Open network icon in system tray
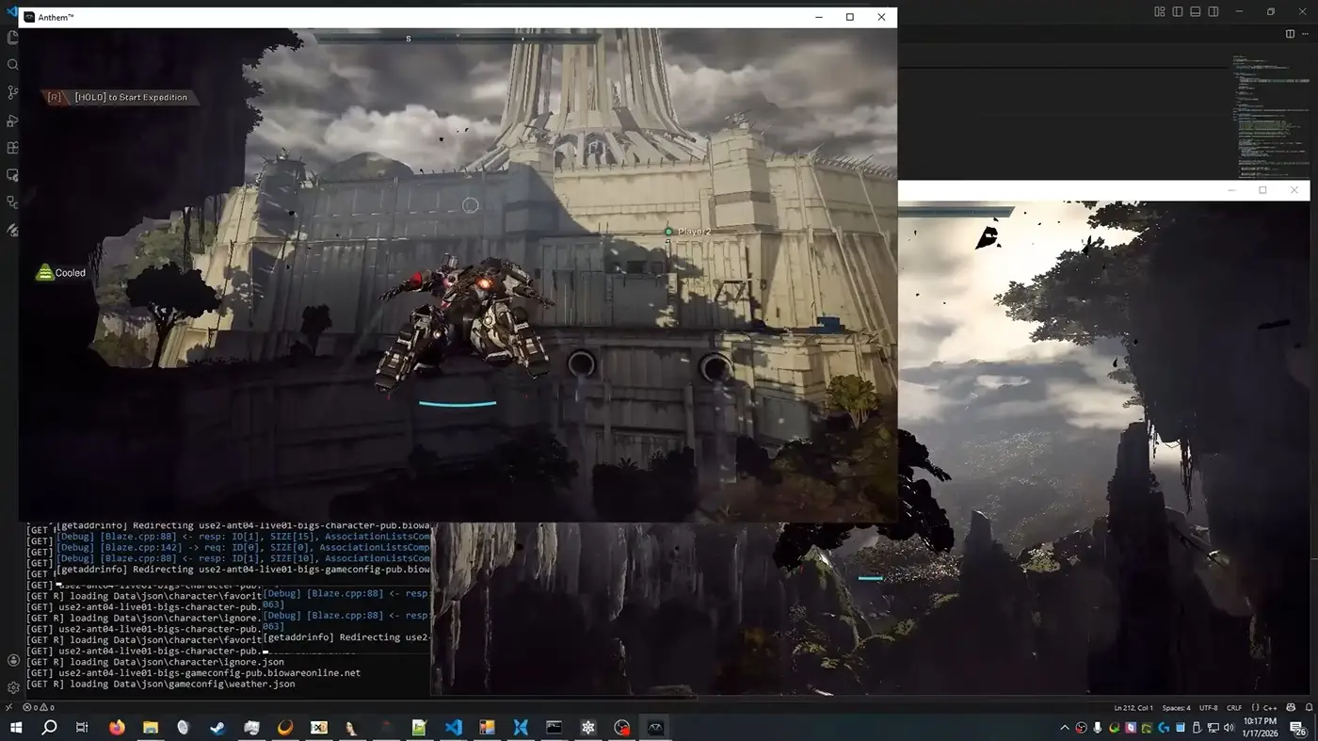The height and width of the screenshot is (741, 1318). tap(1213, 728)
